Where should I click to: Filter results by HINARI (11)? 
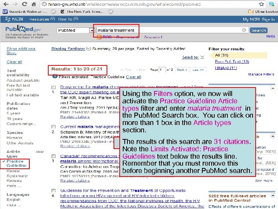(x=226, y=68)
